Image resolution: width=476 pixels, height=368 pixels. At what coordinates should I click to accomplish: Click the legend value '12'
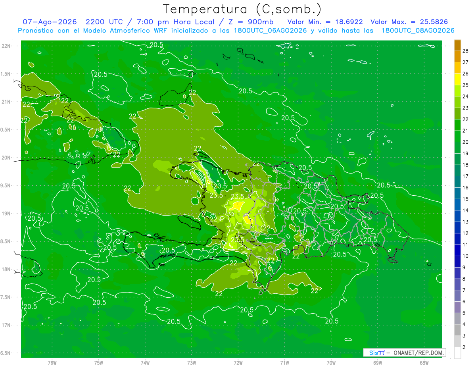(x=466, y=233)
